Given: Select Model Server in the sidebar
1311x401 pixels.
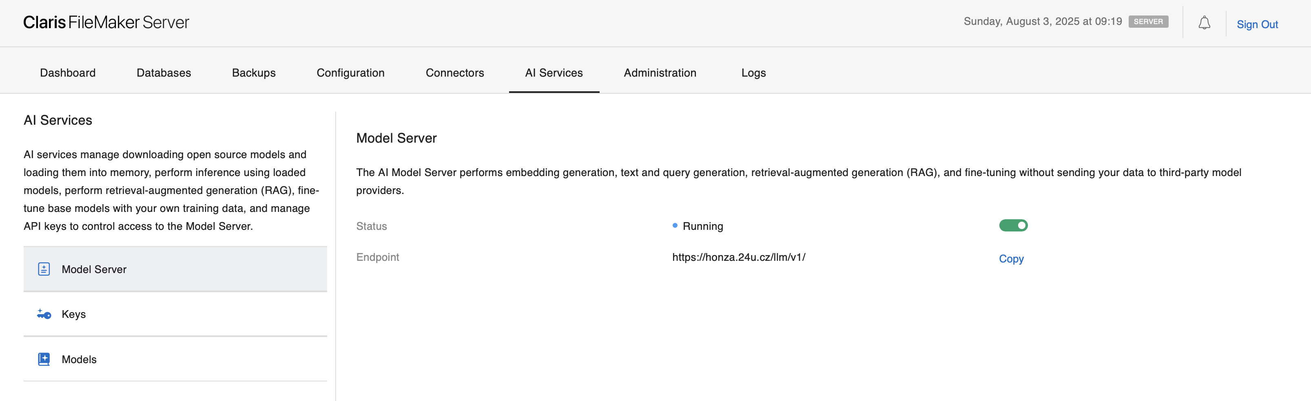Looking at the screenshot, I should (175, 269).
